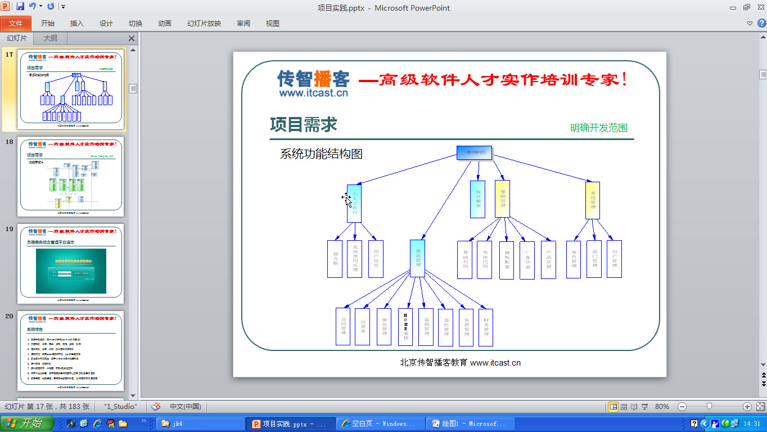Click the taskbar clock 14:31
The image size is (767, 432).
(752, 424)
